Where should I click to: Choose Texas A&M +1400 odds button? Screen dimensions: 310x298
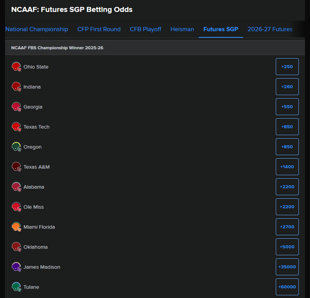tap(287, 167)
